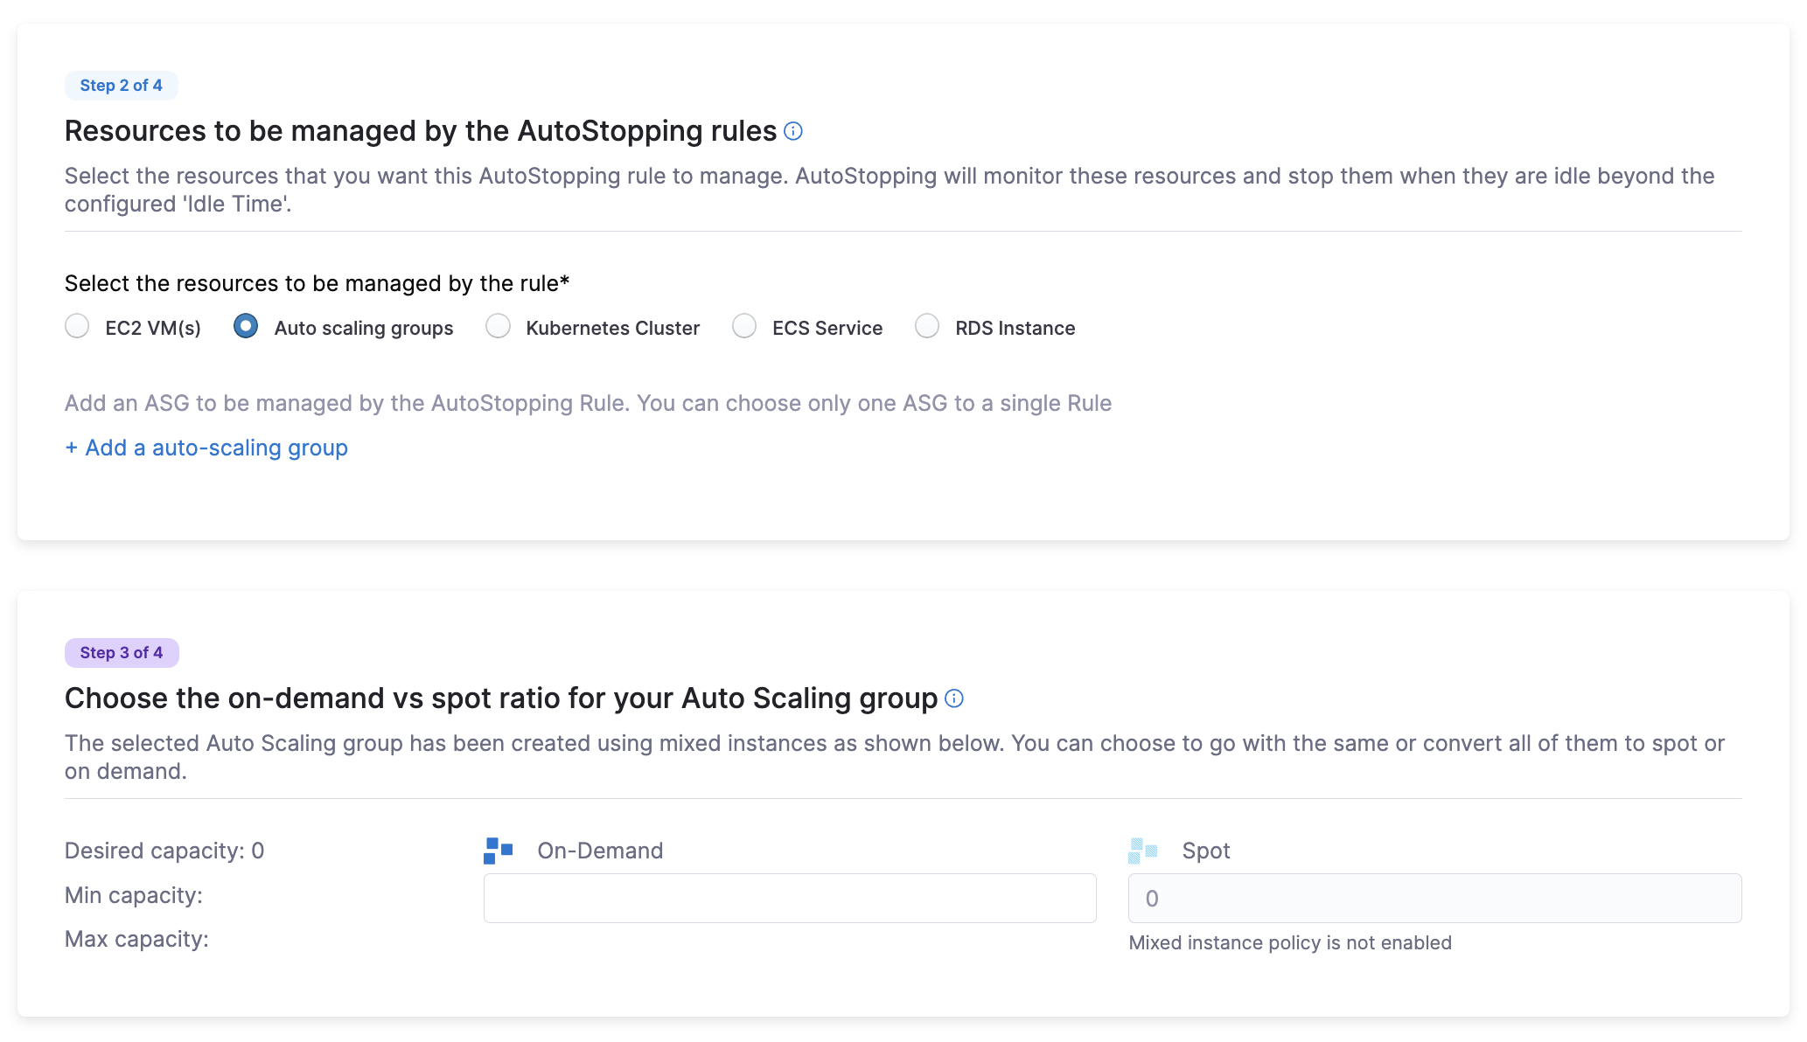Click the Max capacity label
Viewport: 1807px width, 1042px height.
tap(136, 939)
